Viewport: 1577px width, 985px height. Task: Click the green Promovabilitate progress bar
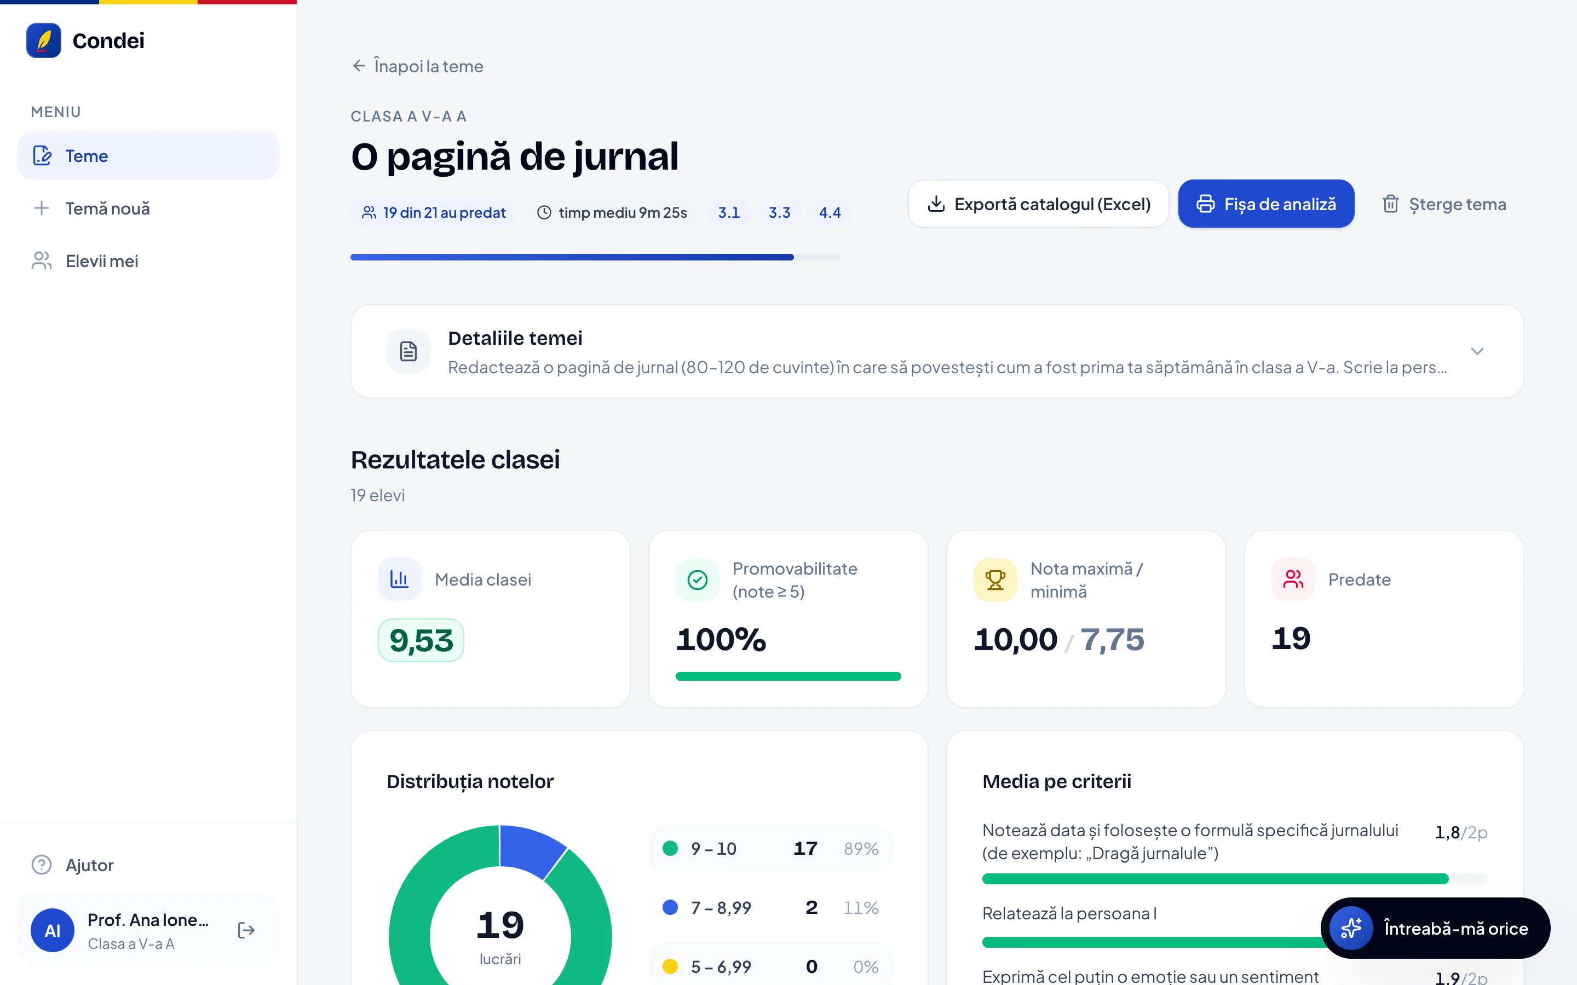pos(788,676)
